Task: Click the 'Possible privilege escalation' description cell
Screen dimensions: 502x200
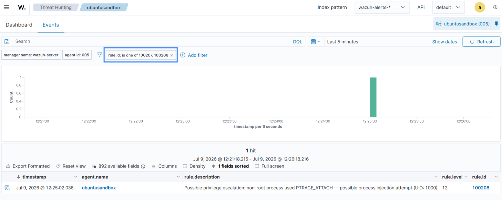Action: pyautogui.click(x=311, y=188)
